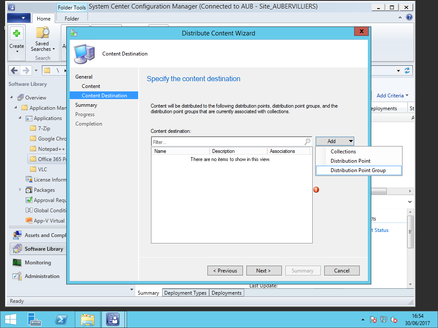
Task: Open the VLC folder
Action: pos(38,169)
